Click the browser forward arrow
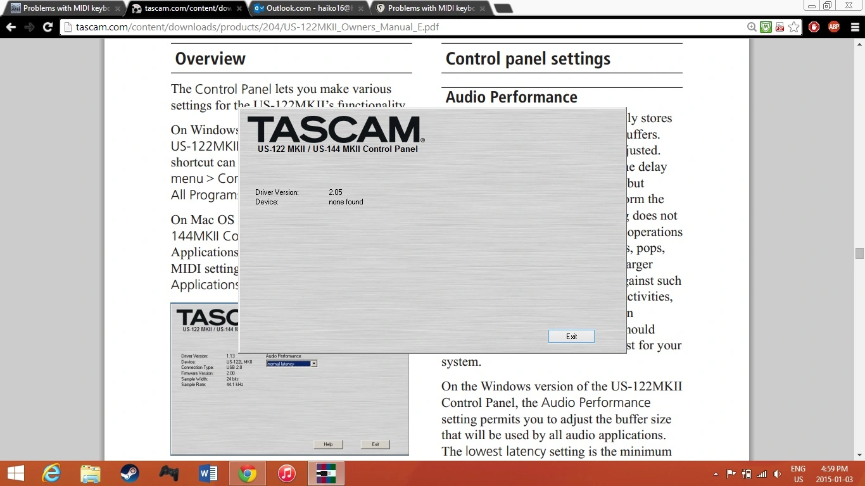The image size is (865, 486). pyautogui.click(x=29, y=27)
